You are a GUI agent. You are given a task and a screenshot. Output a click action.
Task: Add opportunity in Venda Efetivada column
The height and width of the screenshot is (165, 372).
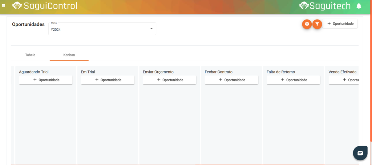pyautogui.click(x=345, y=80)
